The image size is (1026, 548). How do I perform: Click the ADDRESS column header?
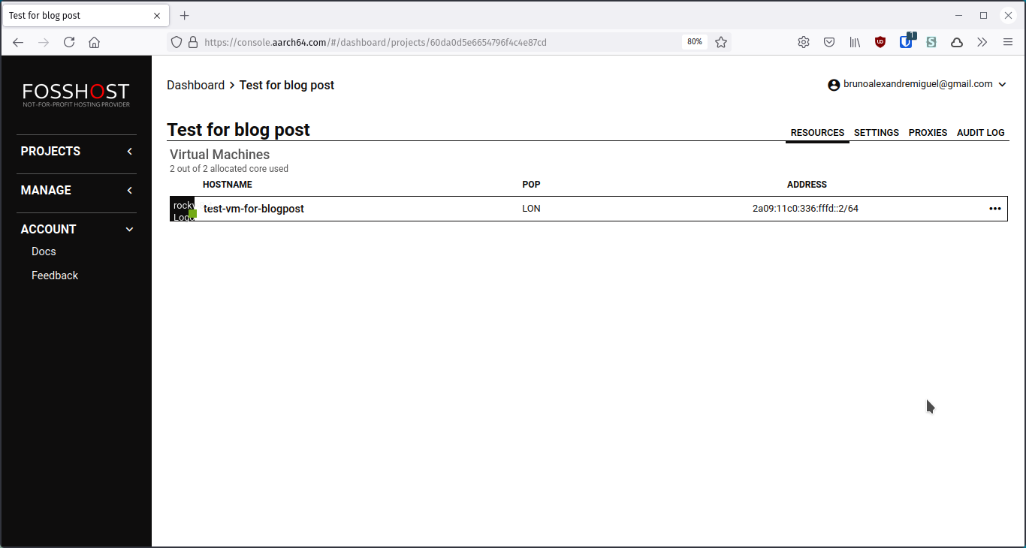(807, 185)
